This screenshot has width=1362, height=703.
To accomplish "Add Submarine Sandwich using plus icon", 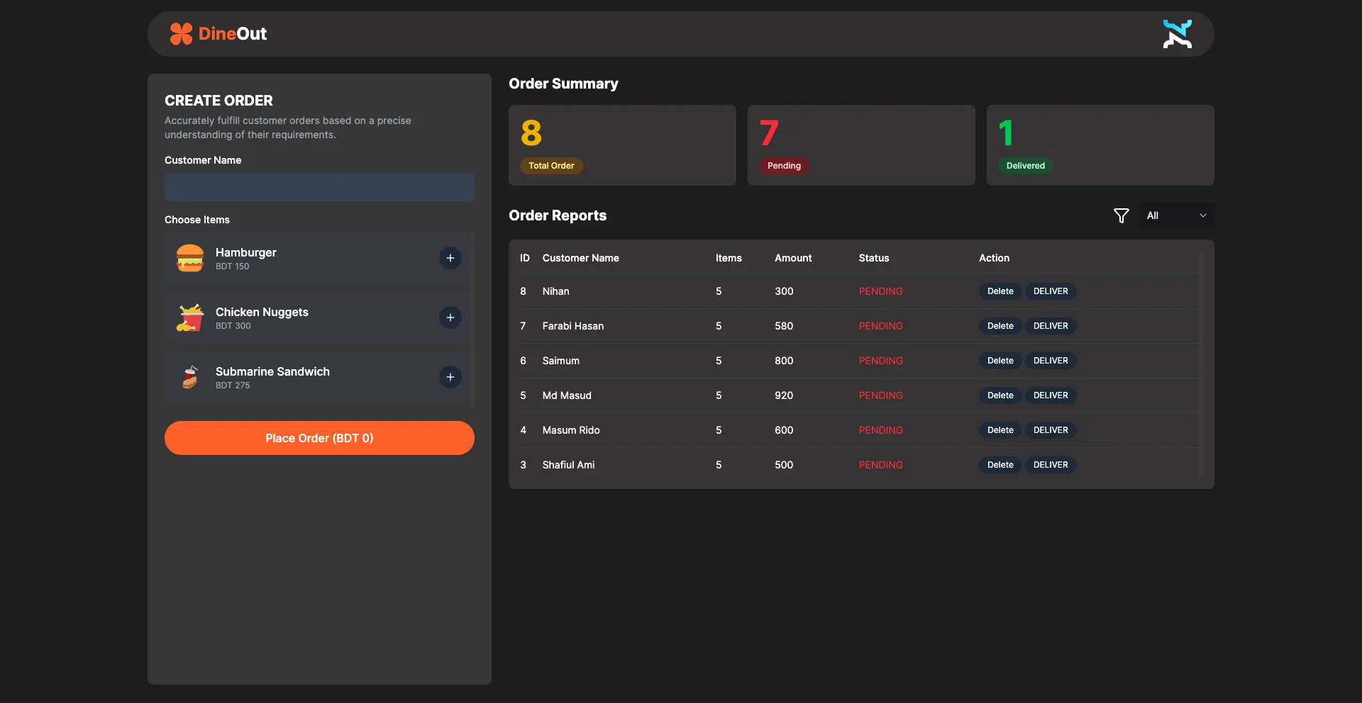I will (x=450, y=377).
